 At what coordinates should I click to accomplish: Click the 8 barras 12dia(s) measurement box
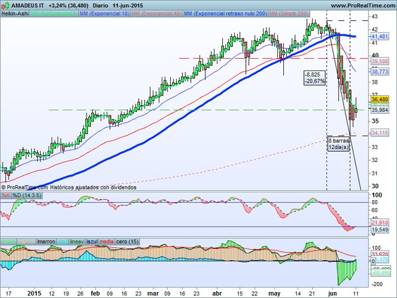point(338,144)
